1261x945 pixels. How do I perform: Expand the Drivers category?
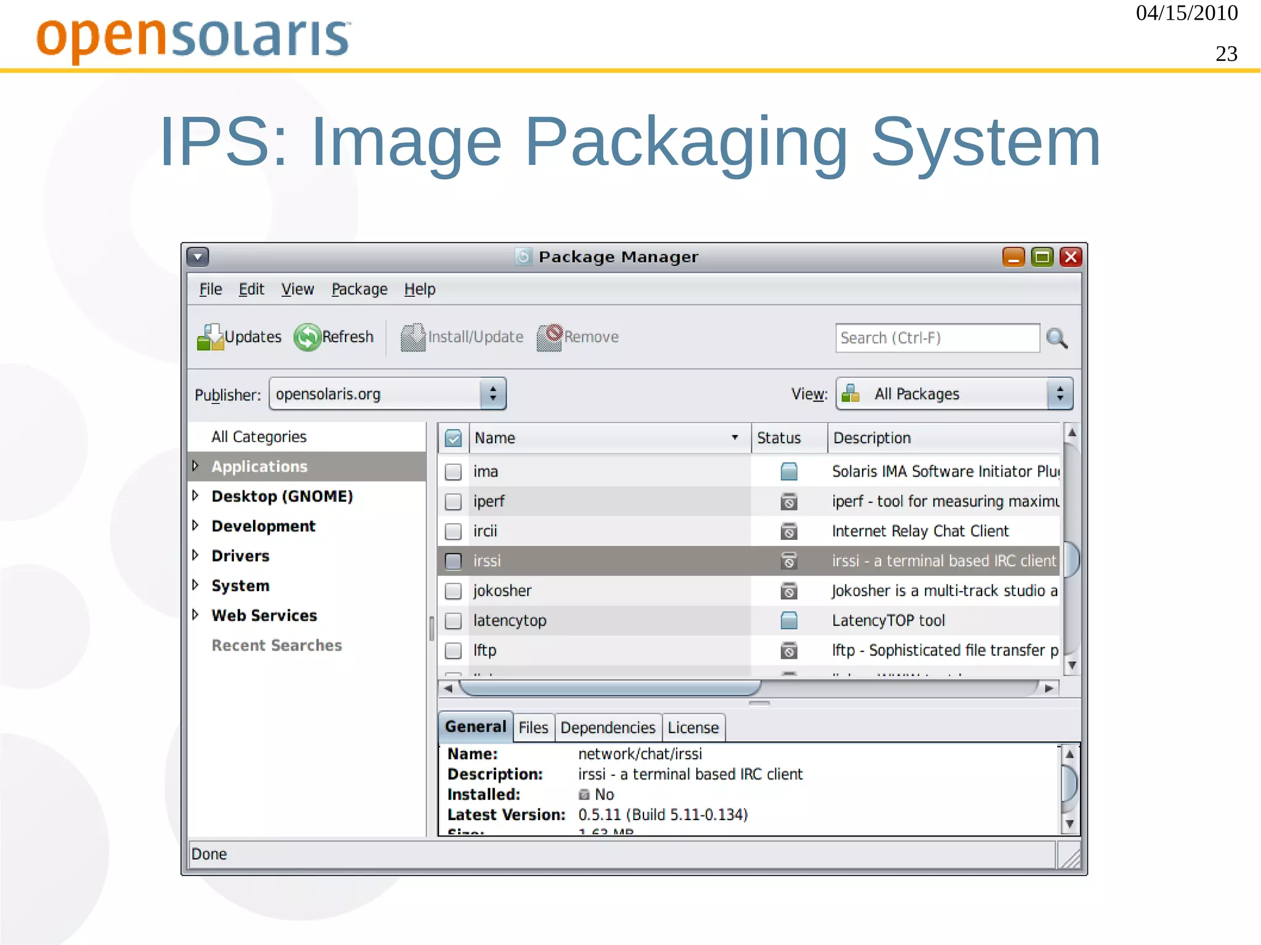click(x=196, y=555)
